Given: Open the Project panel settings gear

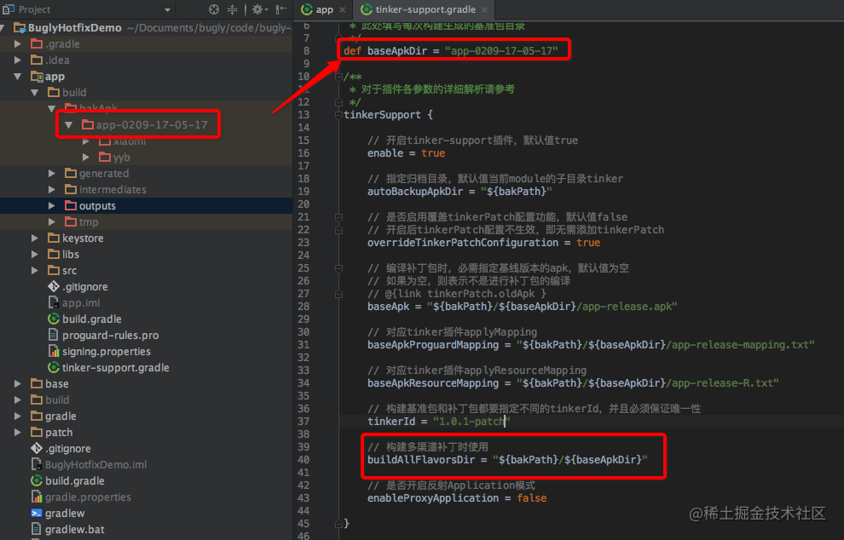Looking at the screenshot, I should click(x=257, y=9).
